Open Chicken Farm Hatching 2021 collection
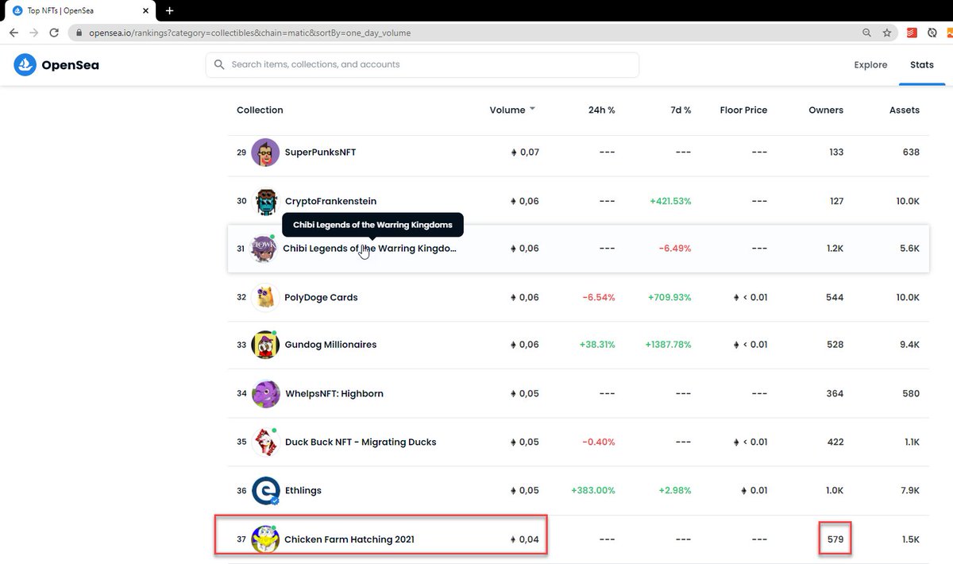Image resolution: width=953 pixels, height=564 pixels. 349,539
